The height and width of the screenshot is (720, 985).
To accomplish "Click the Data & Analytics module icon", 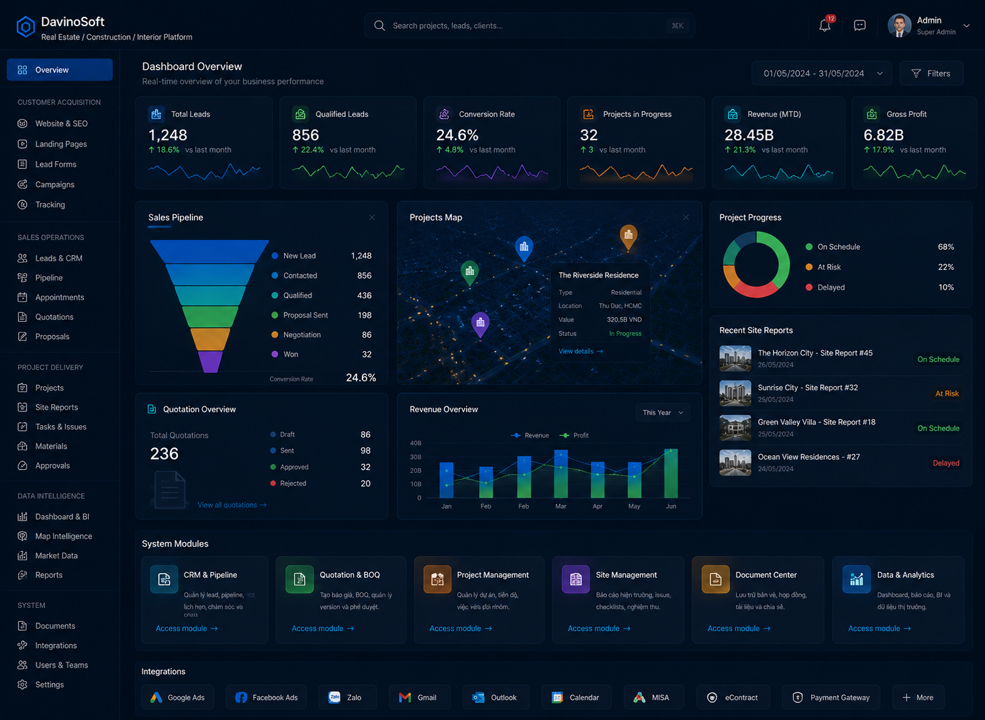I will click(x=856, y=580).
